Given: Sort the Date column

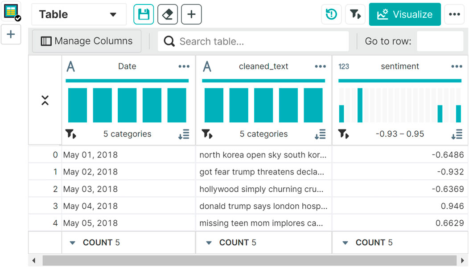Looking at the screenshot, I should click(x=184, y=134).
